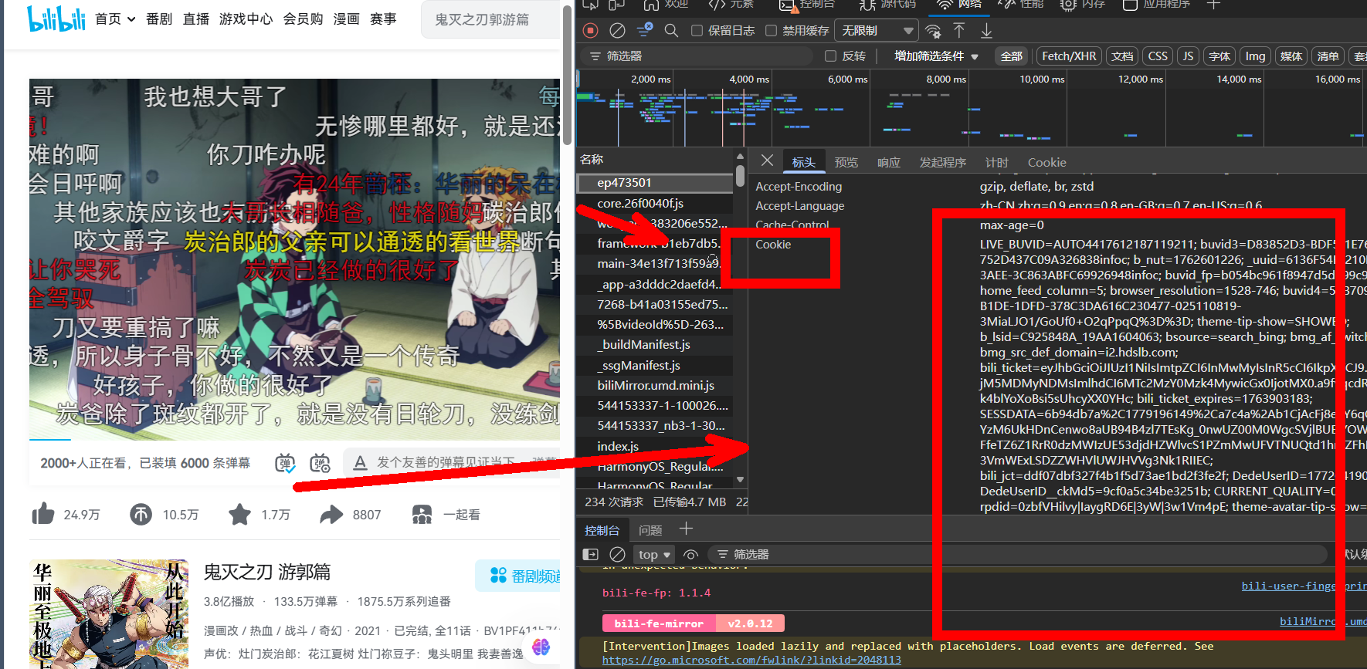Filter requests by 文档
Viewport: 1367px width, 669px height.
[1122, 56]
